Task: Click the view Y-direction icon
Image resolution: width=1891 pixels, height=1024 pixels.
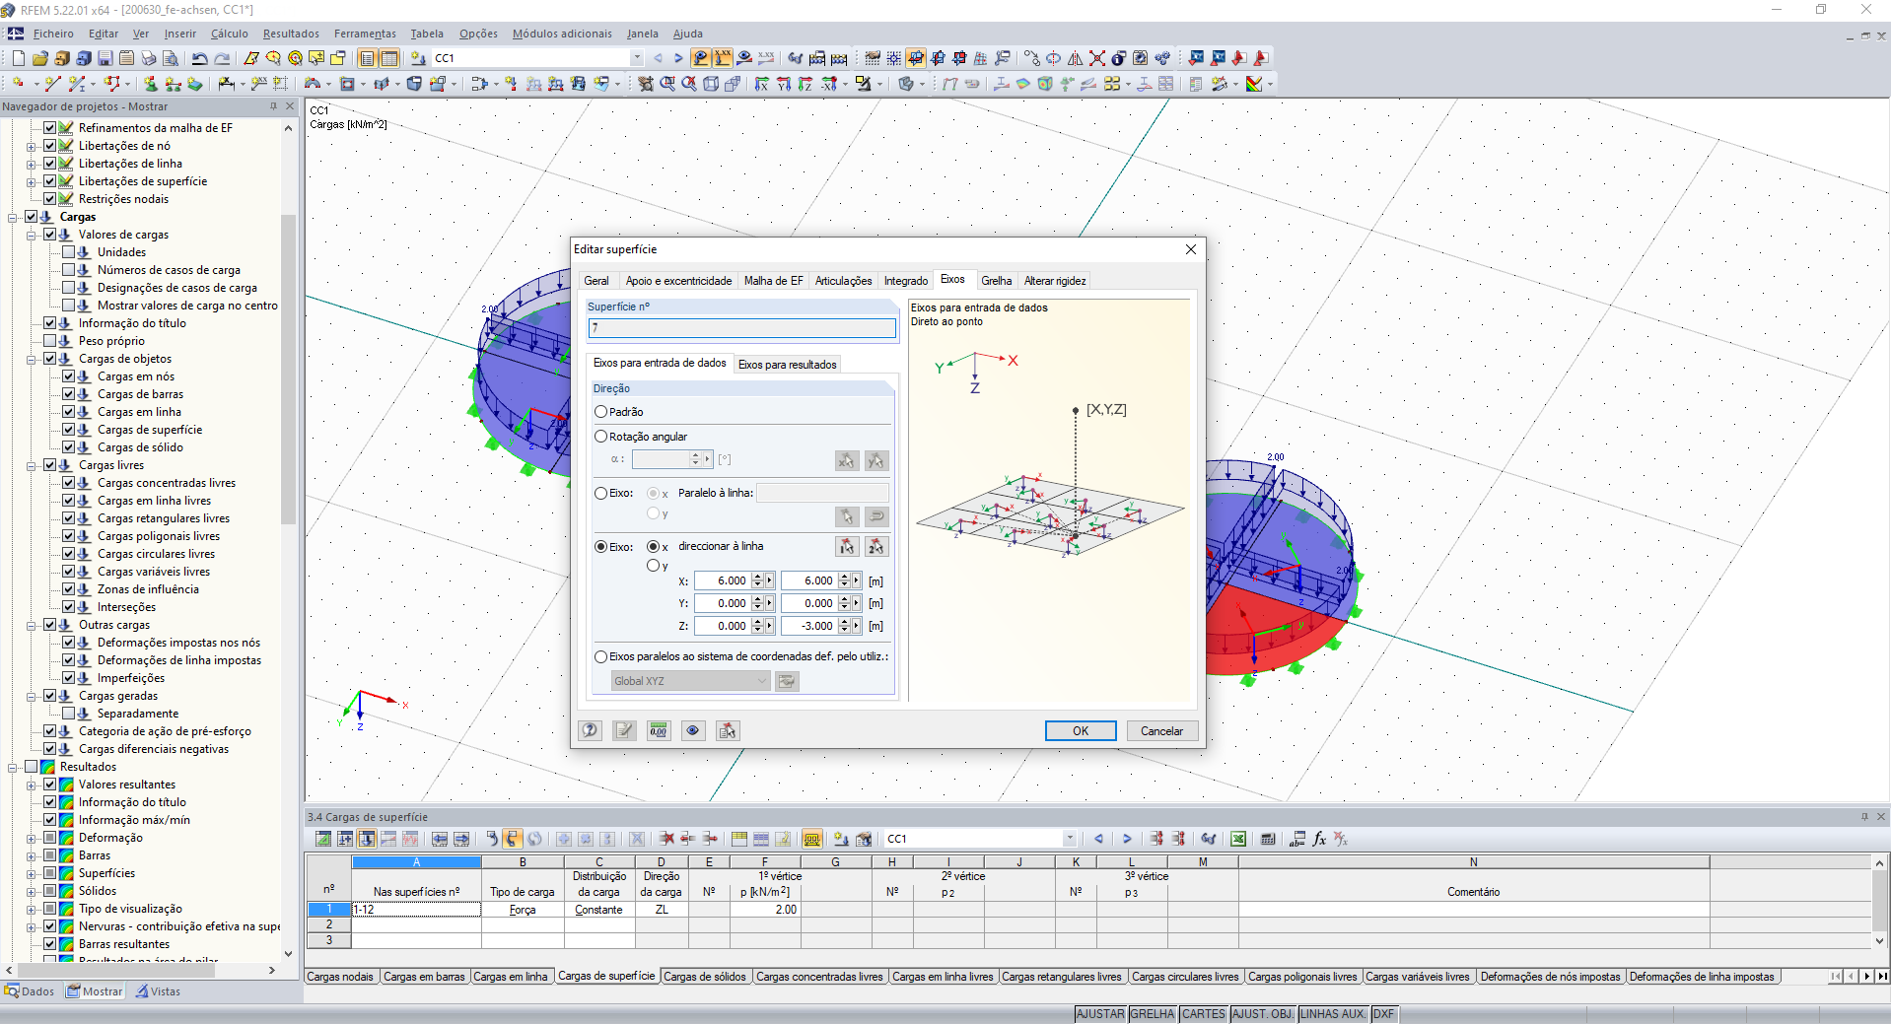Action: click(784, 84)
